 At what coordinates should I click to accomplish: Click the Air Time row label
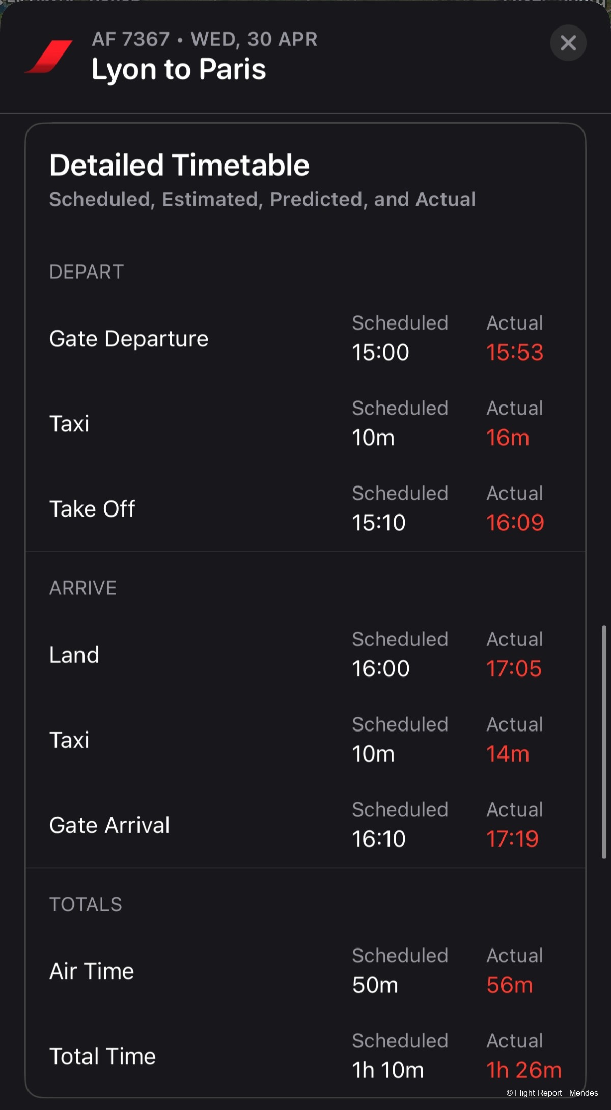(x=92, y=971)
